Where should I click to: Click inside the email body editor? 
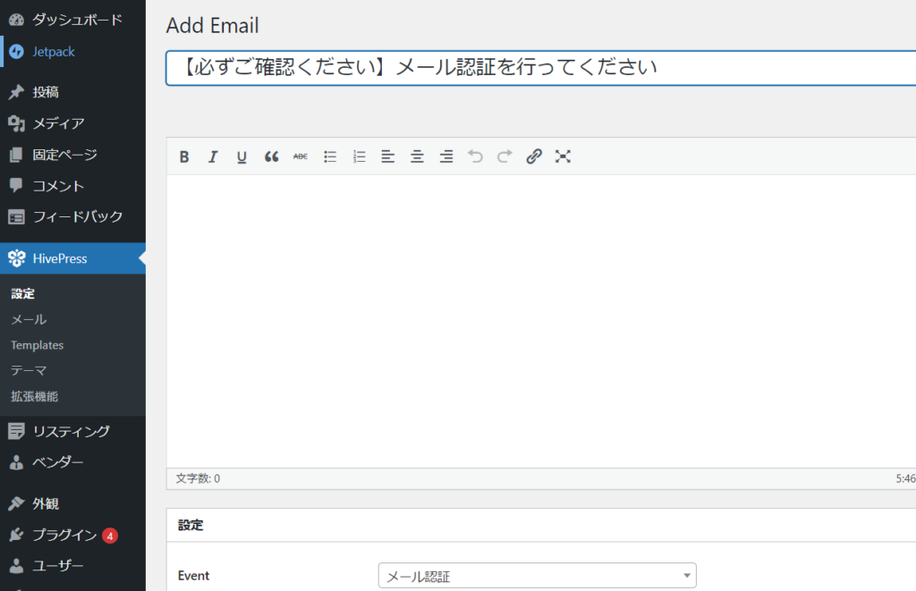pos(537,320)
